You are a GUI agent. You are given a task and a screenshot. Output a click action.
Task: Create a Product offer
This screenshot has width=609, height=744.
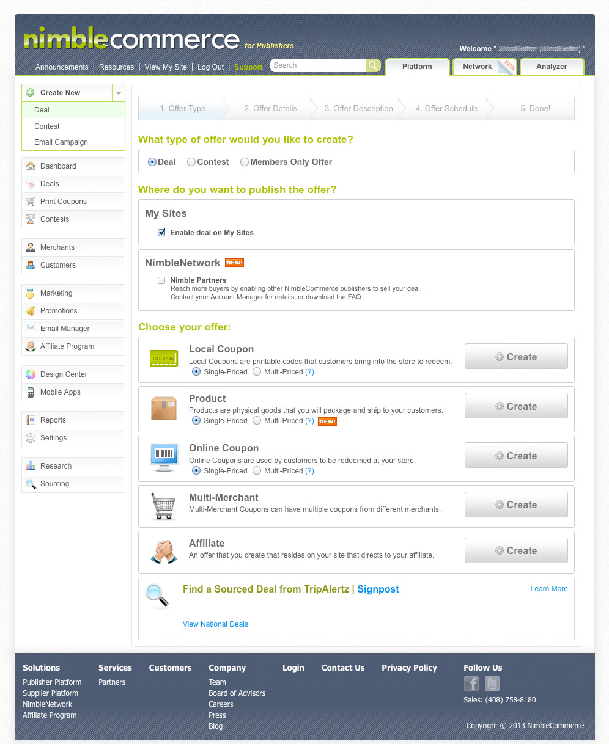(x=516, y=406)
